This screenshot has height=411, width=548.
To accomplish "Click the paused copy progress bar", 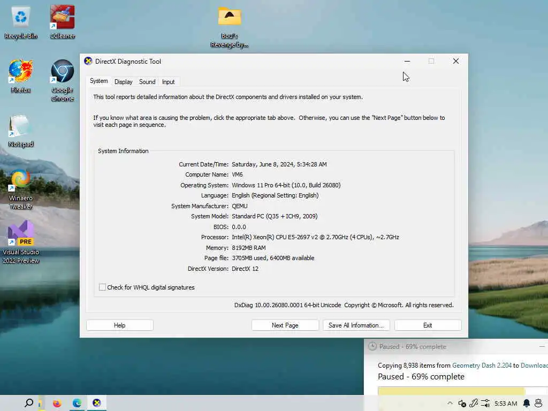I will [463, 391].
